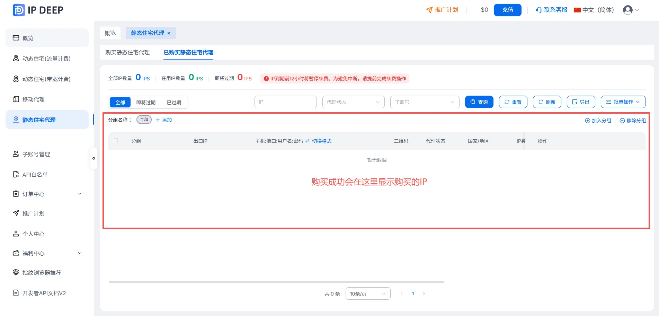Open 子账号管理 in the sidebar
Image resolution: width=659 pixels, height=316 pixels.
47,154
